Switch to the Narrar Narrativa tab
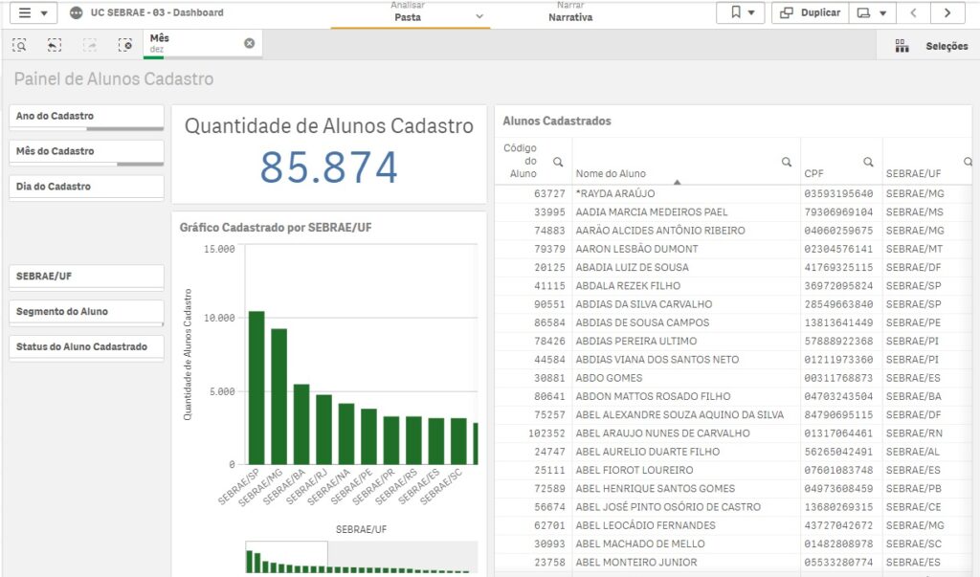Image resolution: width=980 pixels, height=577 pixels. coord(570,12)
